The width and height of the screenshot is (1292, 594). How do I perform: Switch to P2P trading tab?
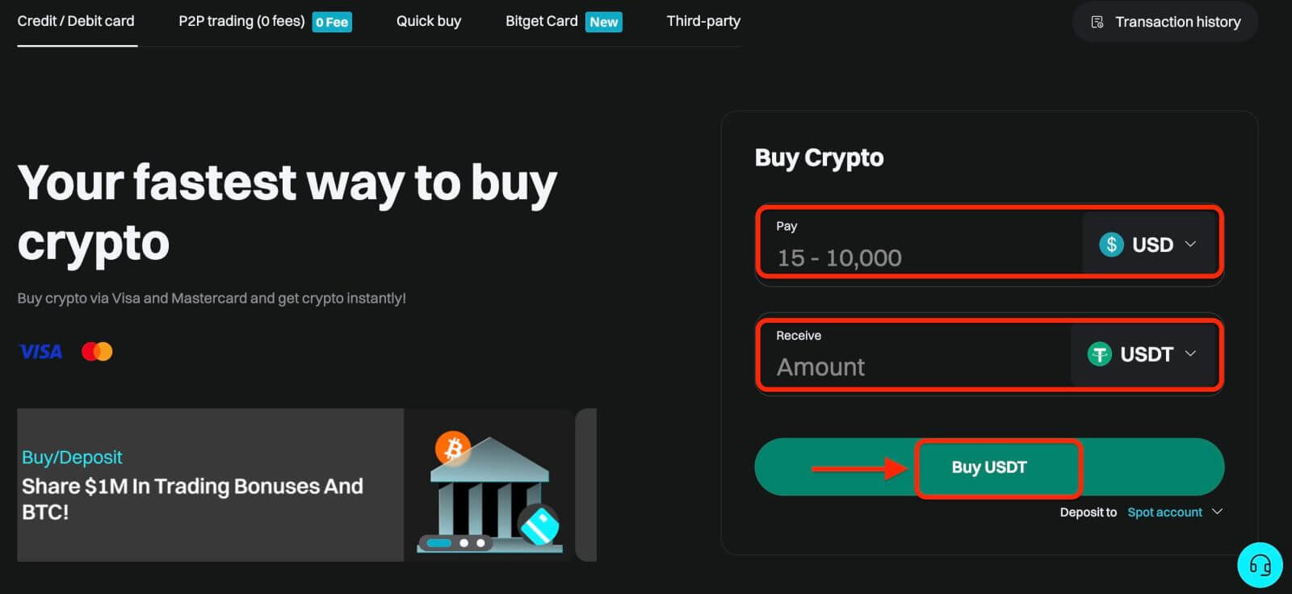[241, 22]
